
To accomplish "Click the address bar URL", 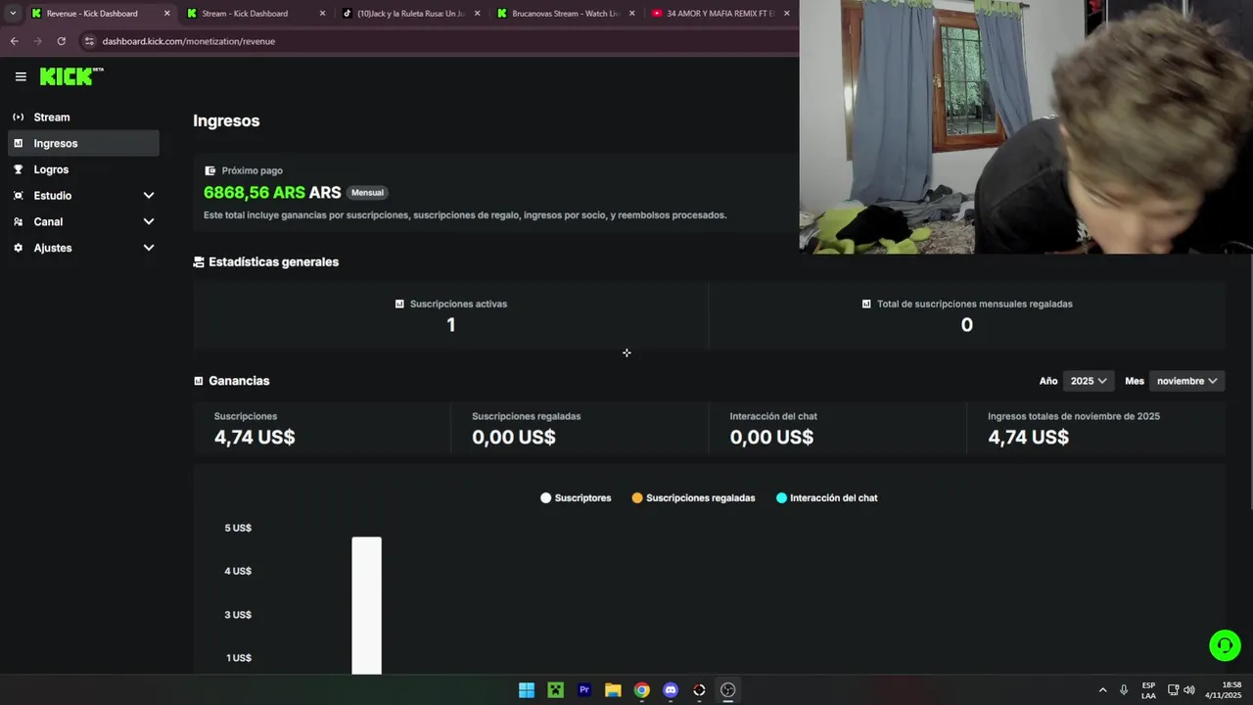I will point(189,41).
